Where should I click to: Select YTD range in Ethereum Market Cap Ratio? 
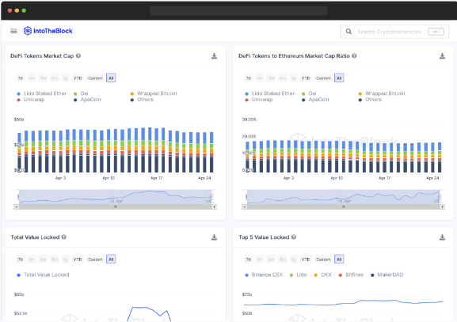(x=306, y=78)
